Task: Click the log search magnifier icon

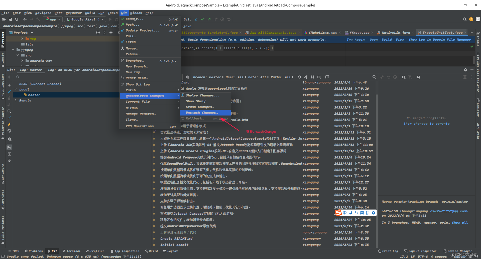Action: [374, 77]
